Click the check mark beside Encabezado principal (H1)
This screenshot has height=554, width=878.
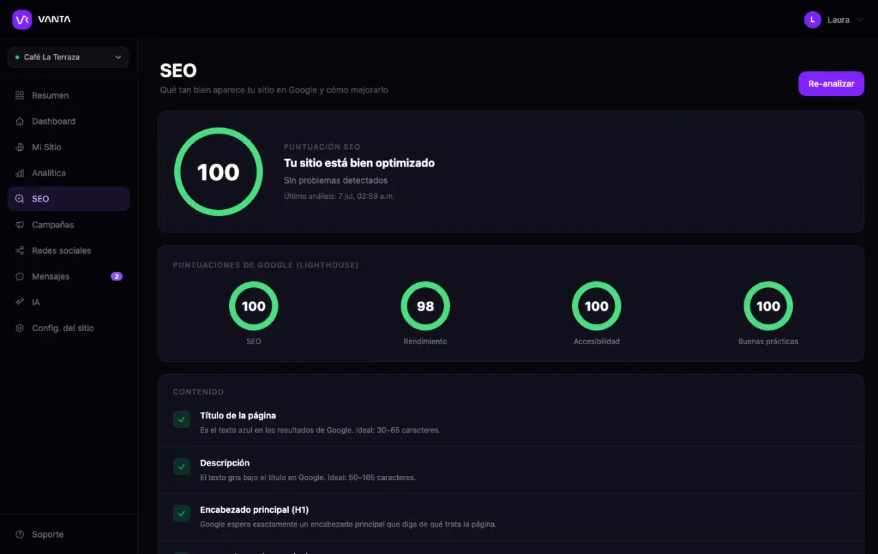coord(182,514)
